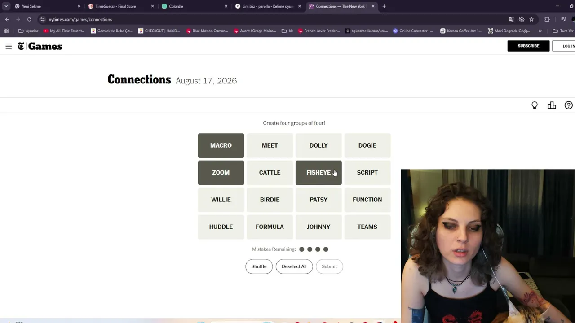Open the media control music-note icon
The image size is (575, 323).
[563, 19]
